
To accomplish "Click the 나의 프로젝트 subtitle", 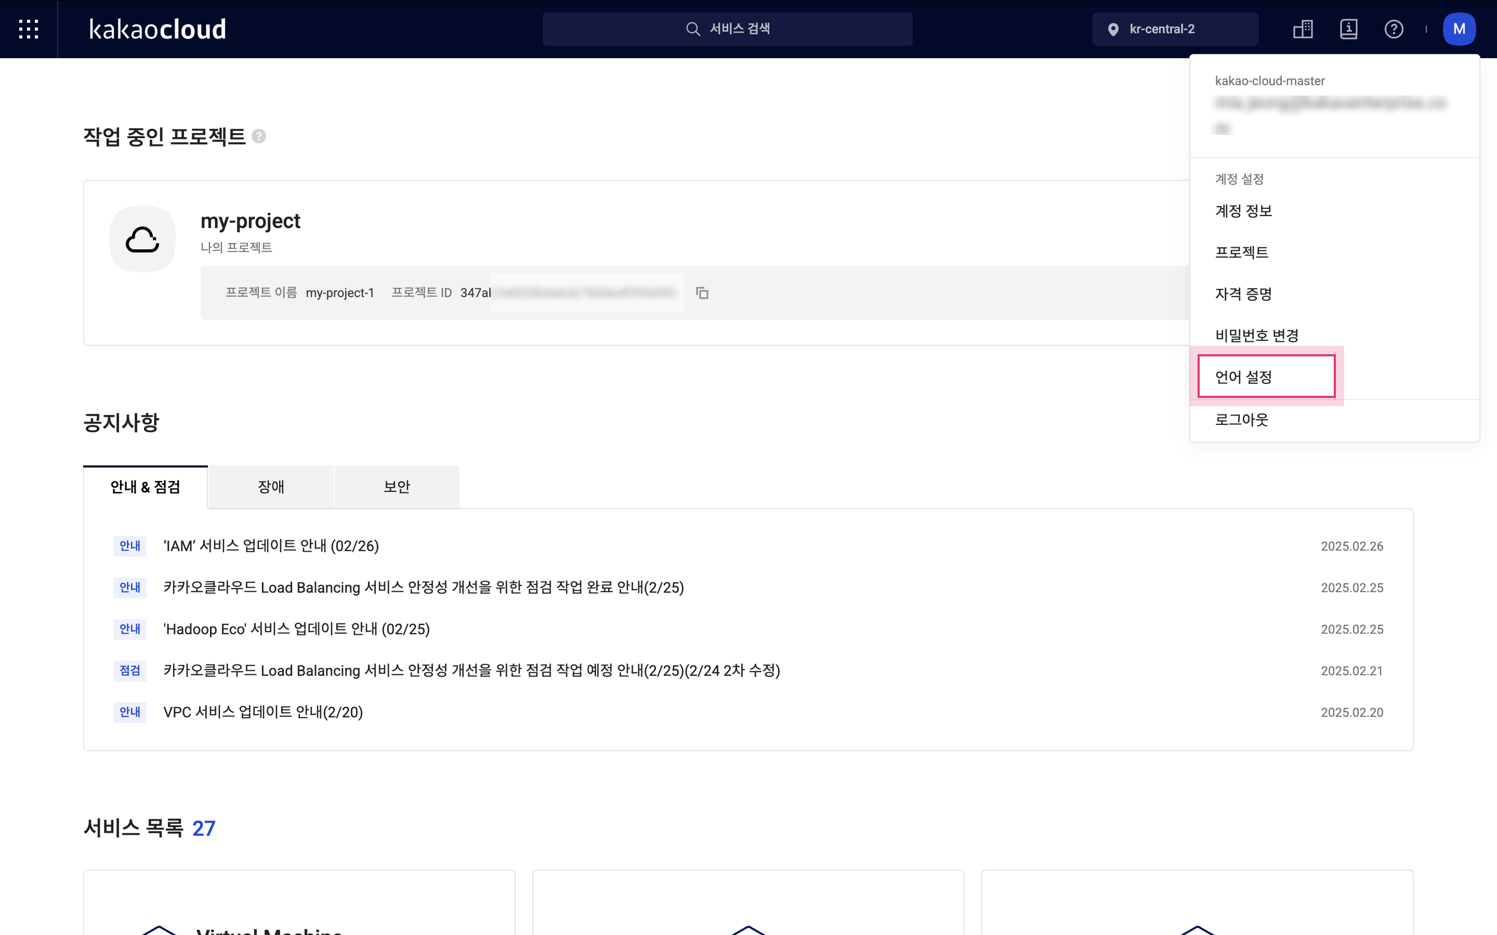I will pos(237,247).
